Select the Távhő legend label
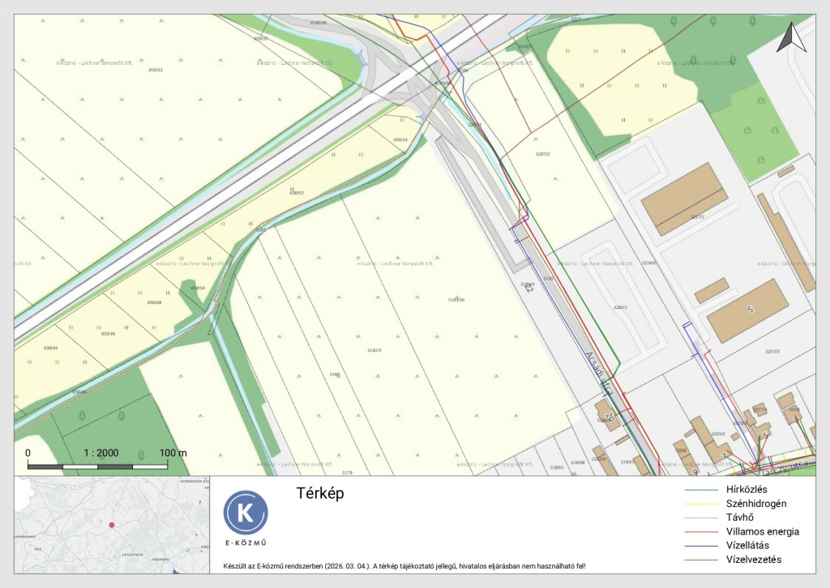The image size is (830, 588). click(x=741, y=517)
